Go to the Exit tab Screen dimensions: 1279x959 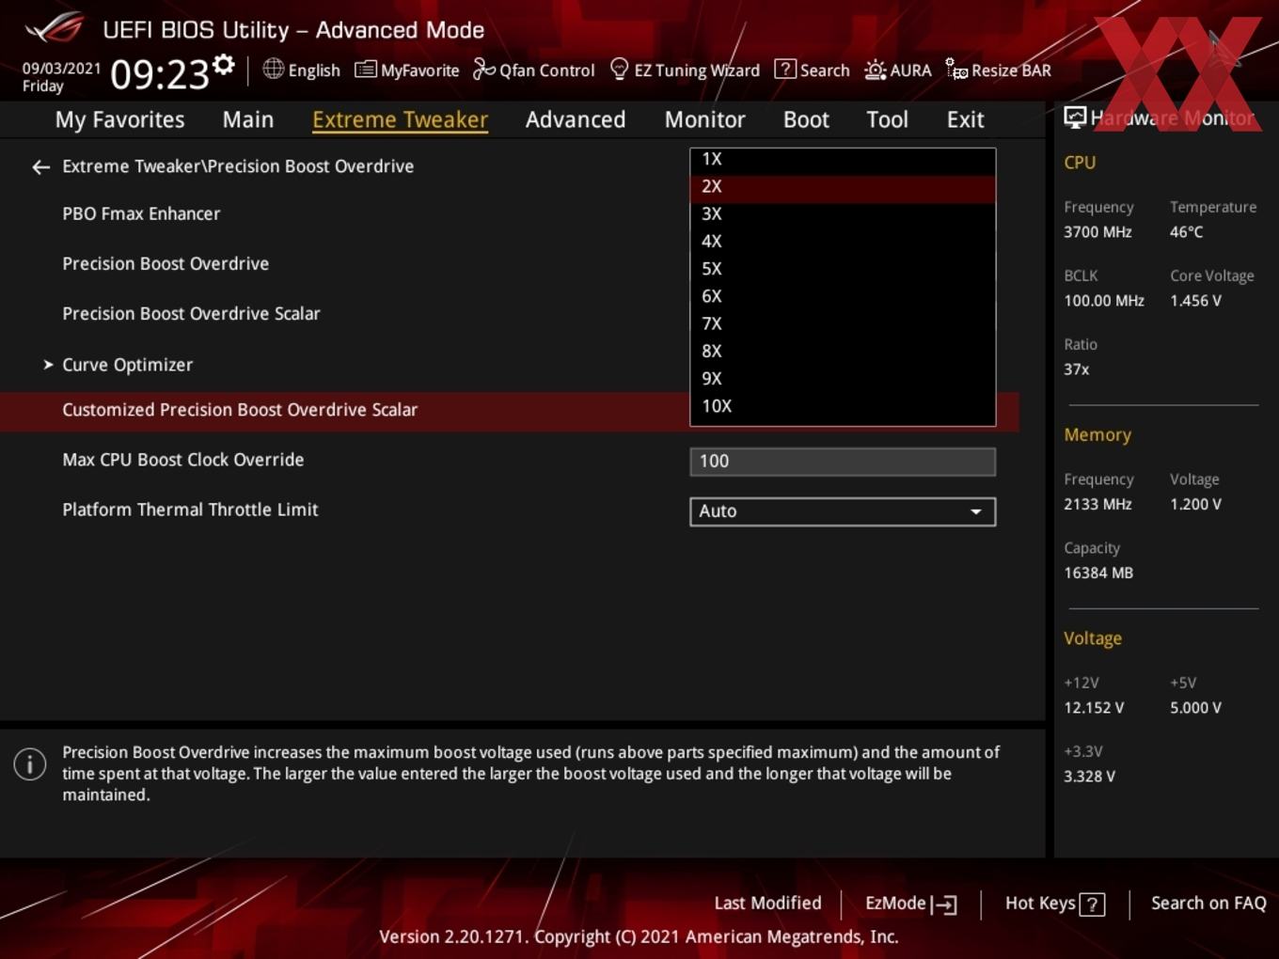tap(965, 119)
